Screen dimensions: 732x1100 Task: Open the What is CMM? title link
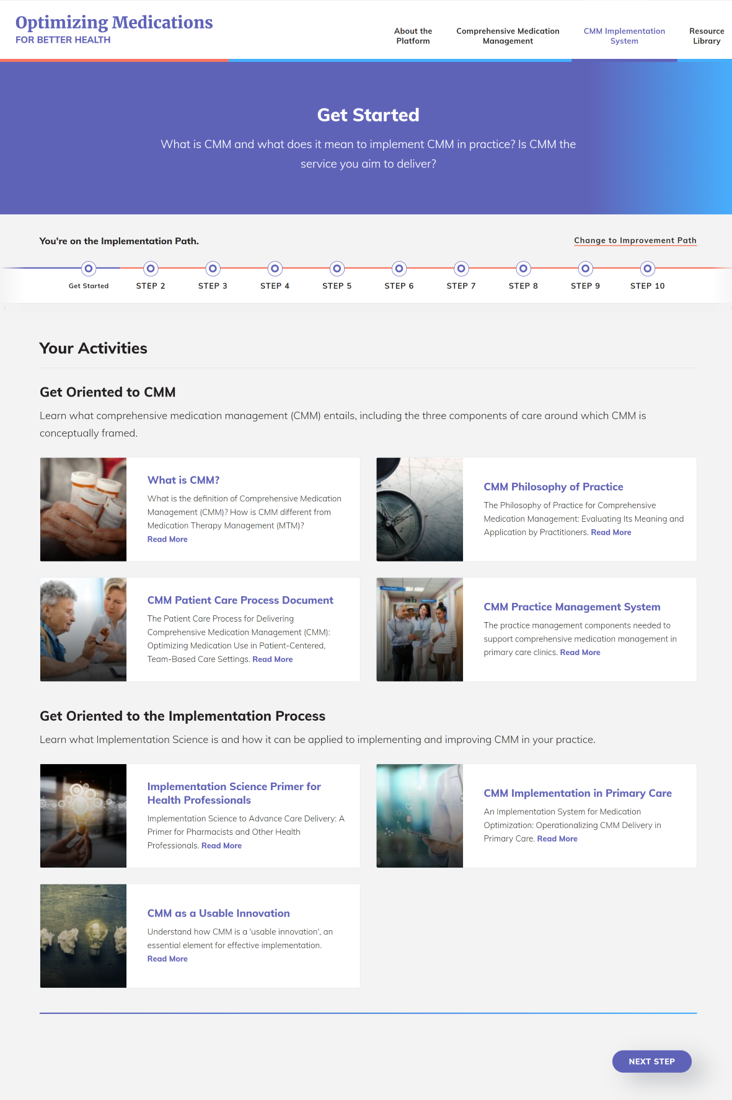pyautogui.click(x=183, y=480)
